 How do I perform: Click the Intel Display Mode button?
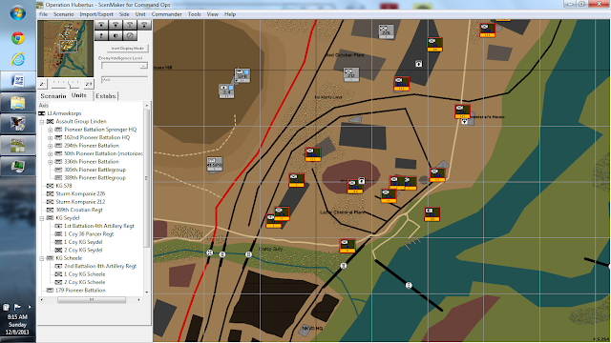tap(127, 49)
